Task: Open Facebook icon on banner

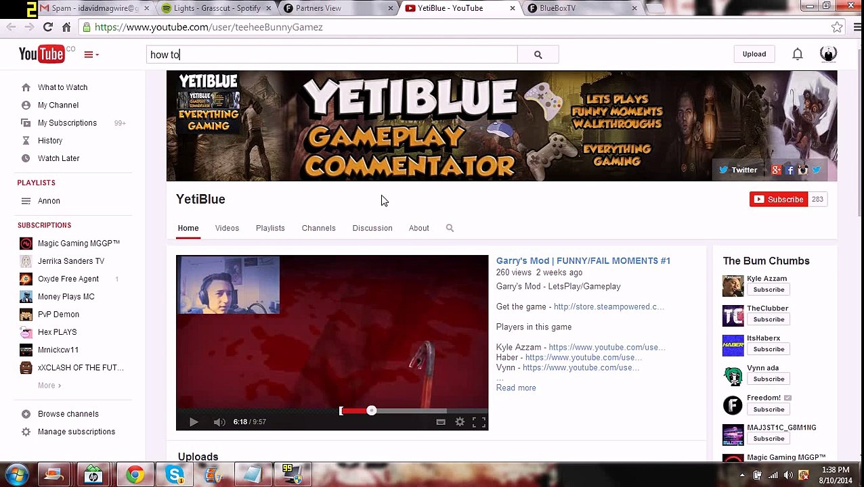Action: [x=790, y=170]
